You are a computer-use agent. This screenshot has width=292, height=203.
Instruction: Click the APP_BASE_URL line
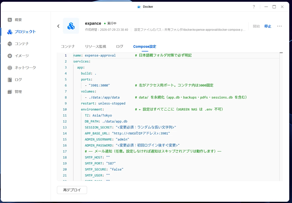tap(127, 133)
